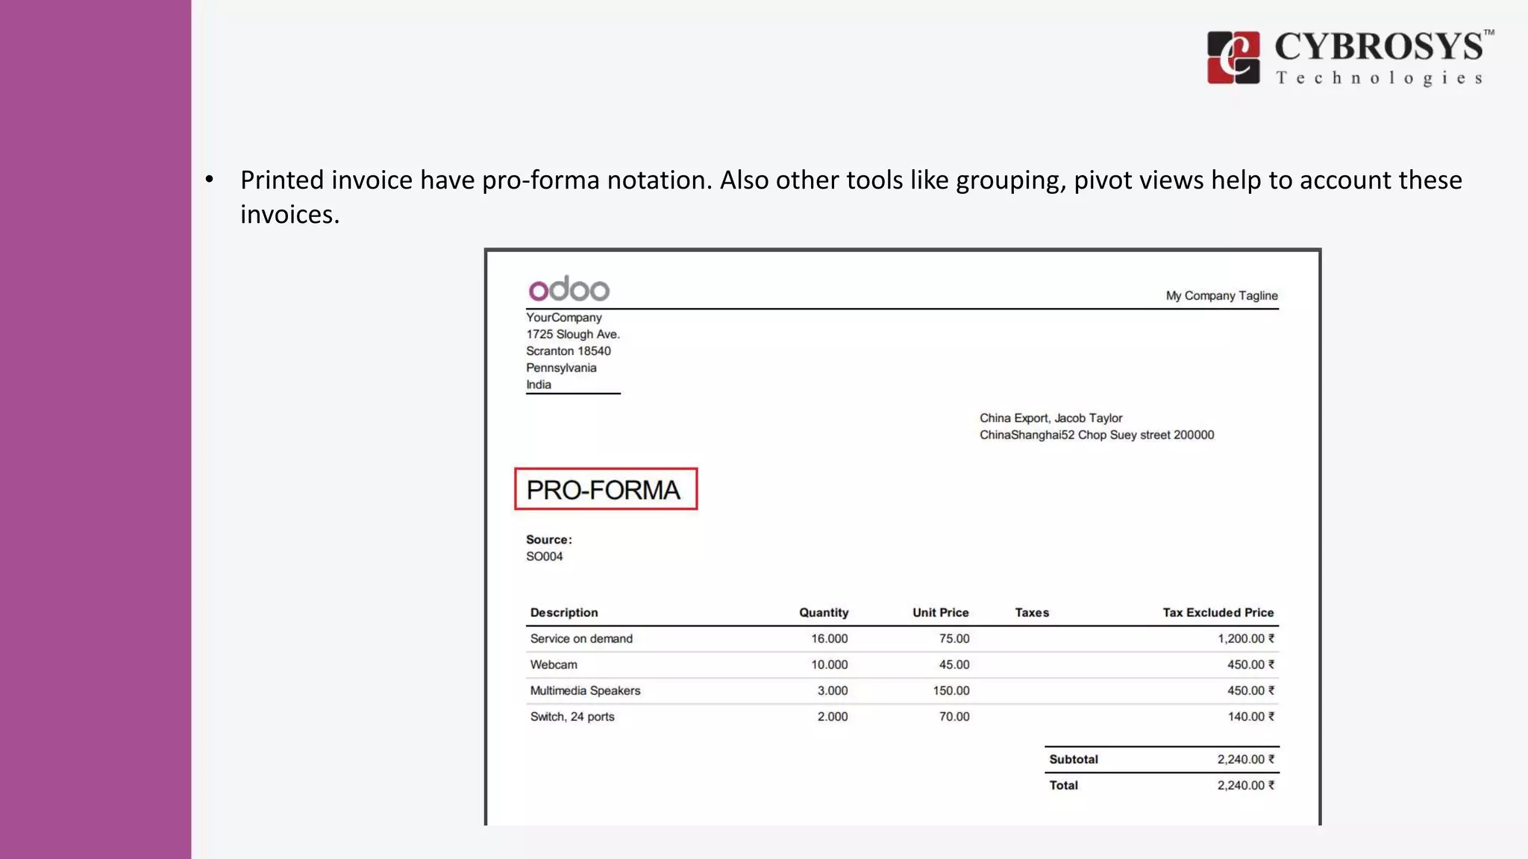Image resolution: width=1528 pixels, height=859 pixels.
Task: Click the 'Taxes' column header
Action: (x=1032, y=612)
